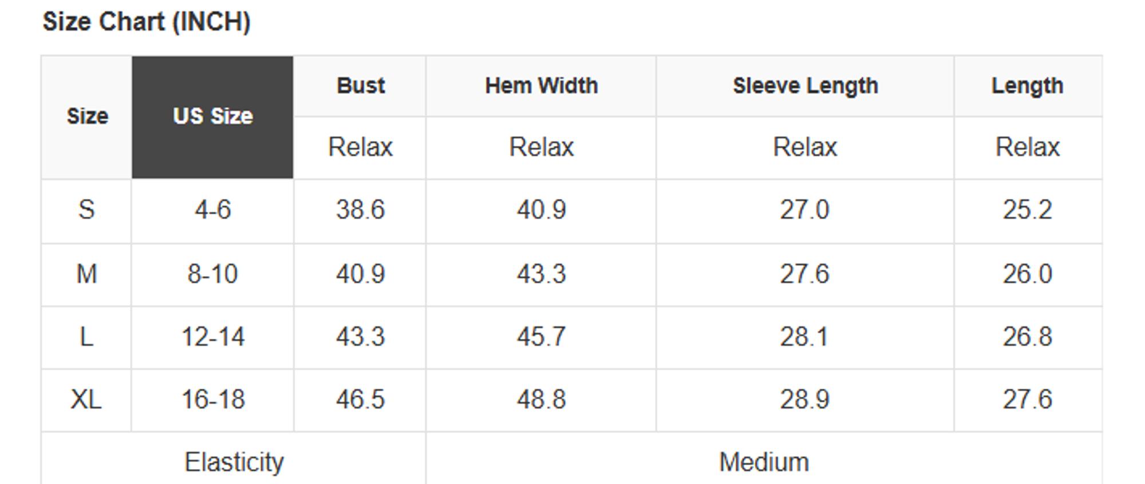The height and width of the screenshot is (484, 1145).
Task: Click the XL size row label
Action: [86, 399]
